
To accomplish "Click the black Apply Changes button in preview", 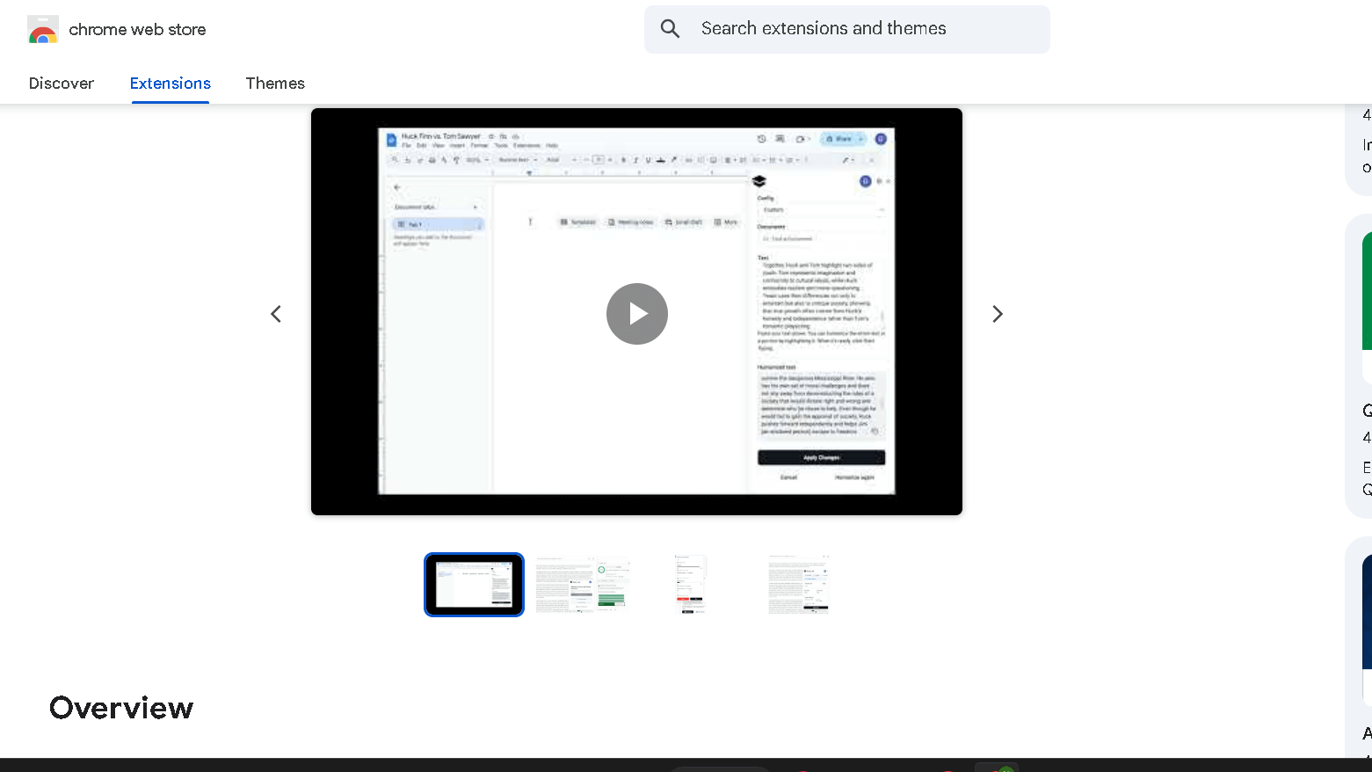I will click(821, 457).
